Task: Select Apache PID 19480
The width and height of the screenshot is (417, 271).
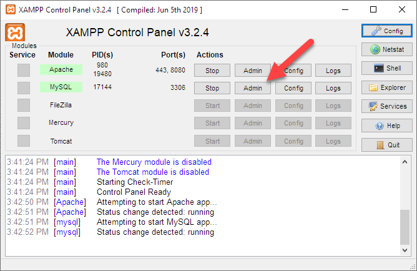Action: (x=102, y=74)
